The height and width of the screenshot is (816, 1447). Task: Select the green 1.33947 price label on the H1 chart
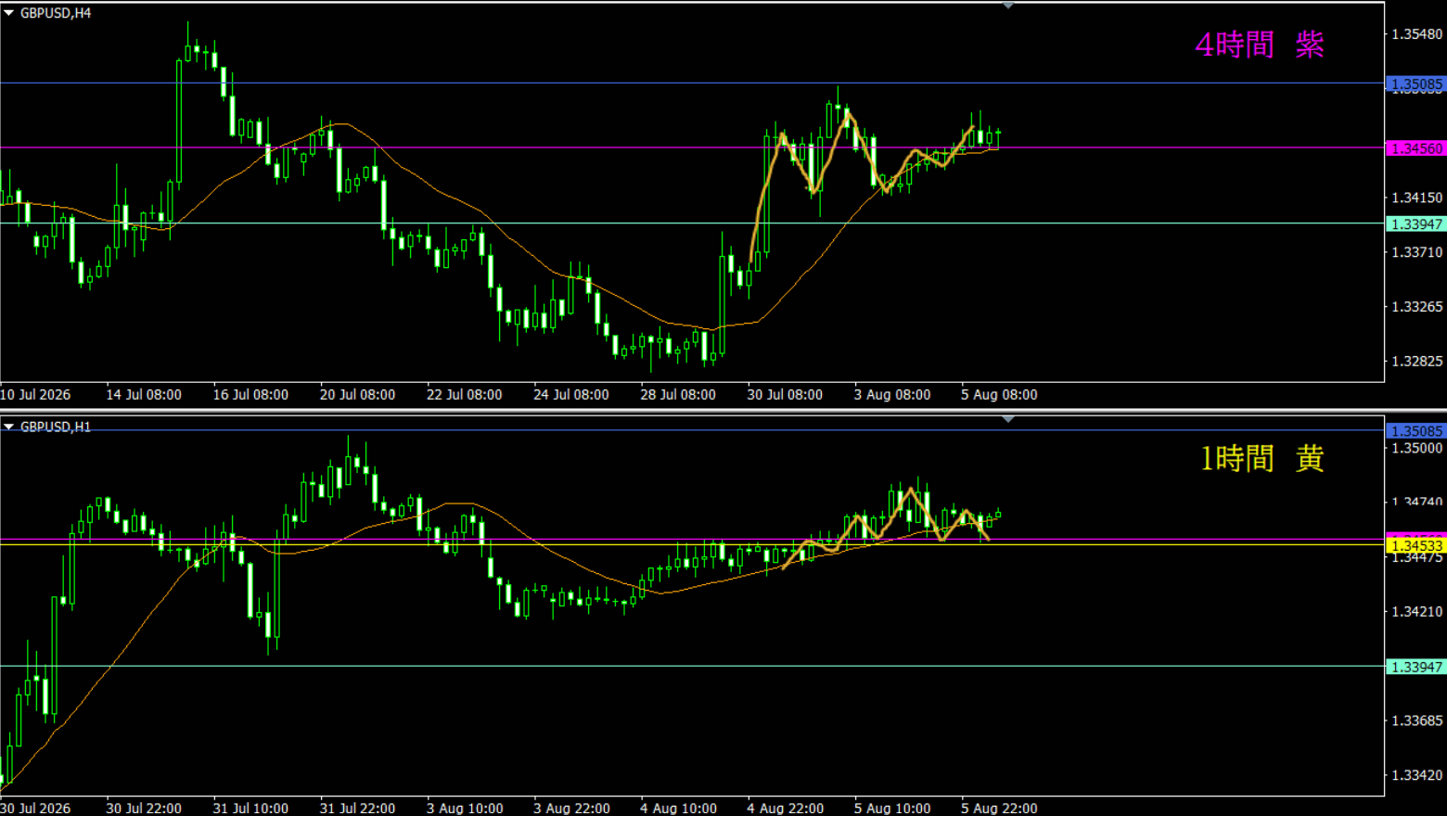pyautogui.click(x=1416, y=667)
